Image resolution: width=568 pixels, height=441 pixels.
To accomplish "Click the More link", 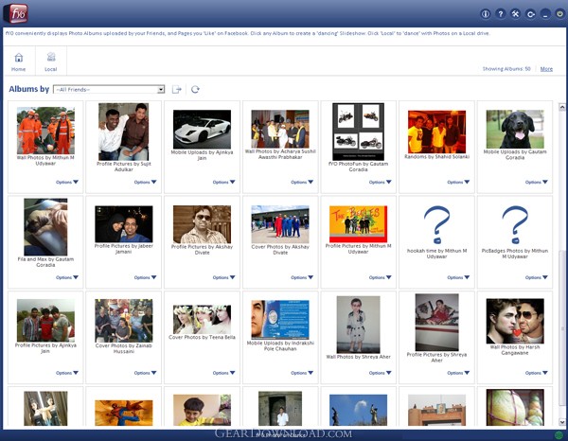I will coord(546,69).
